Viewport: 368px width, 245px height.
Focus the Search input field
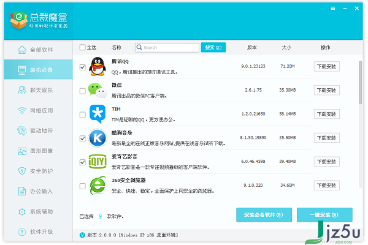point(167,47)
